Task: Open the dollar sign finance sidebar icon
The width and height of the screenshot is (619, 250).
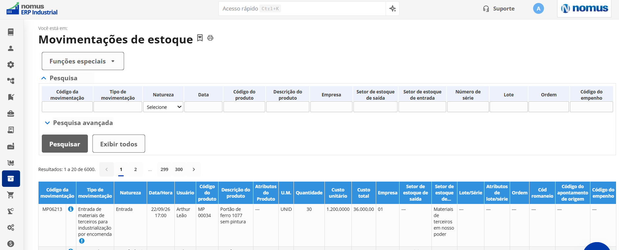Action: coord(11,244)
